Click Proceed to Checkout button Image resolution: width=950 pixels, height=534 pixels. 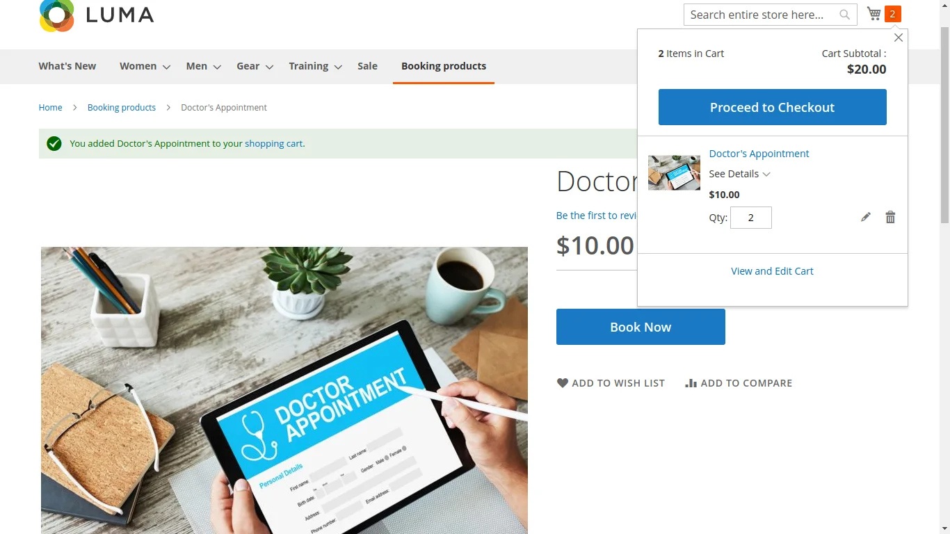[772, 107]
